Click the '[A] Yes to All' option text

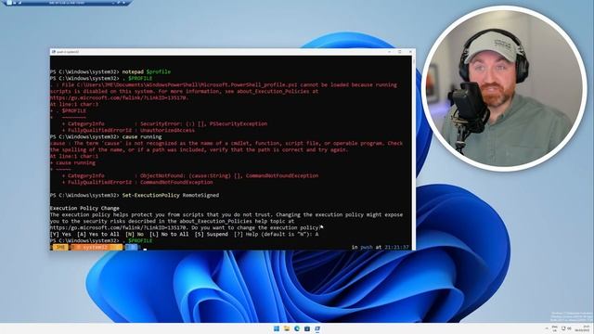[x=98, y=234]
